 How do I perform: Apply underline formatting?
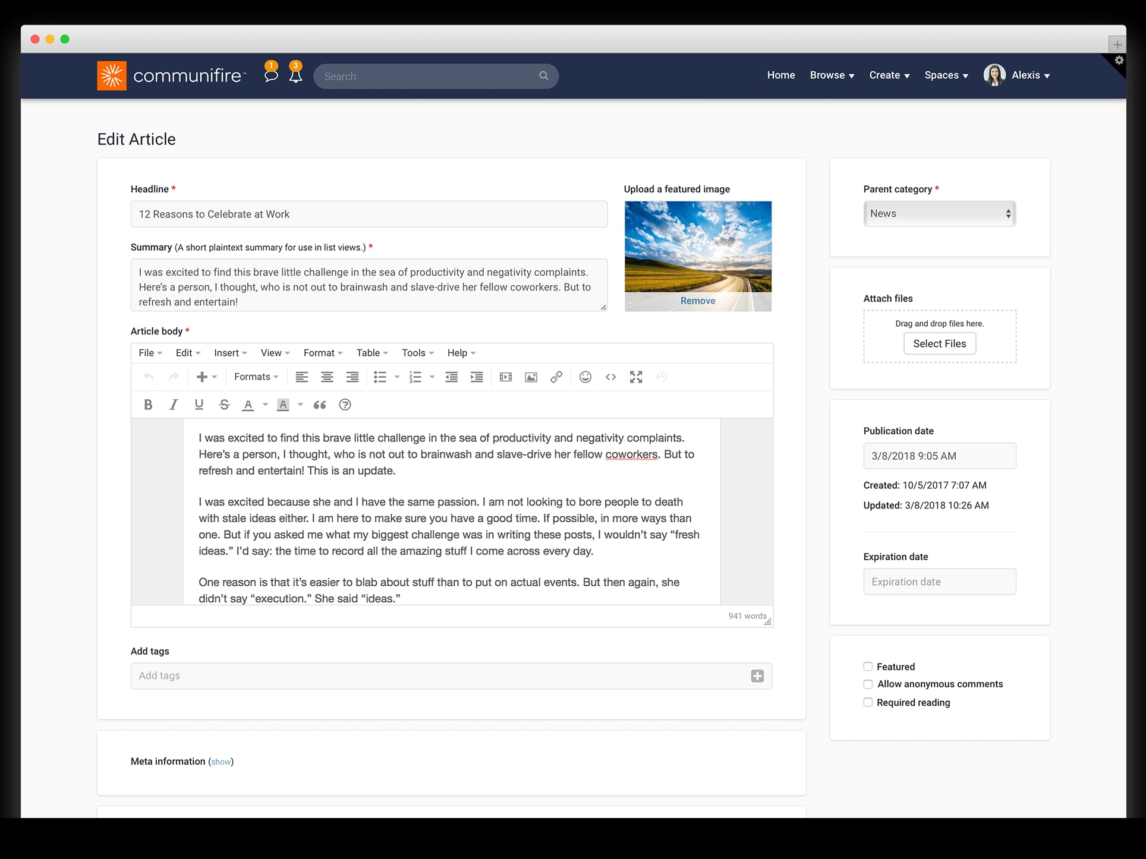point(199,405)
